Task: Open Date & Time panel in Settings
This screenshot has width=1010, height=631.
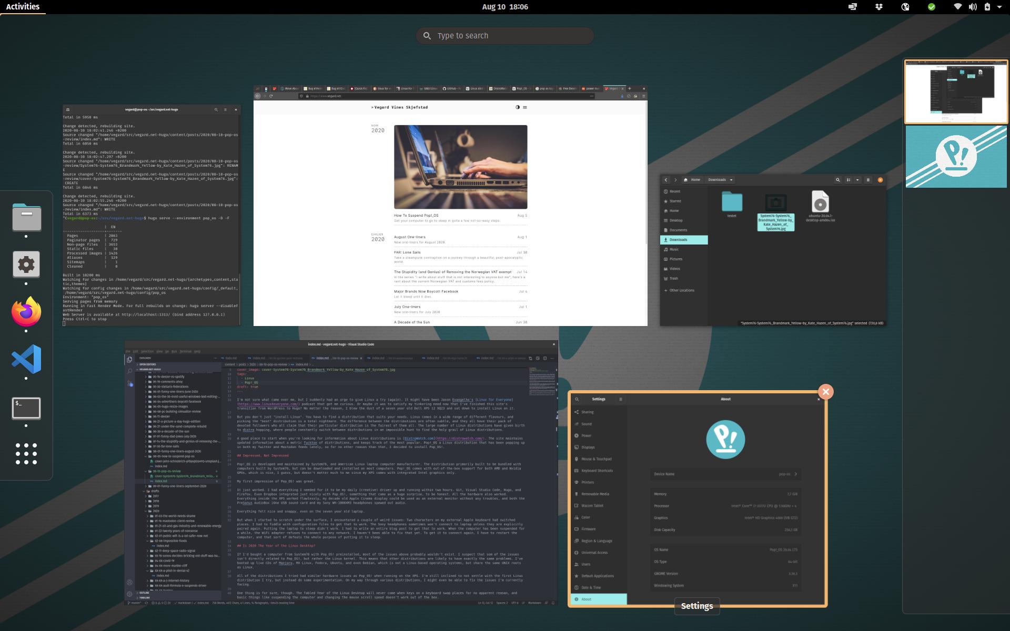Action: [x=599, y=587]
